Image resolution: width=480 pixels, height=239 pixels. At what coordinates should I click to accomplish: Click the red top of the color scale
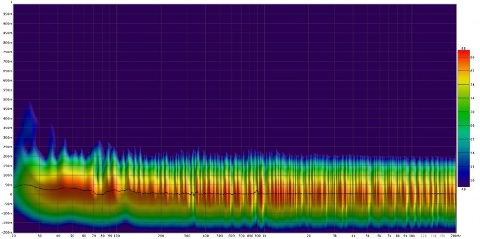click(463, 53)
